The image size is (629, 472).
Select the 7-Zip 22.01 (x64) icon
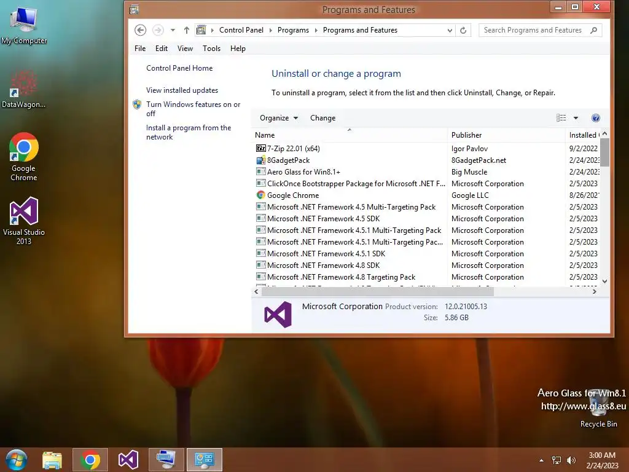pos(260,149)
